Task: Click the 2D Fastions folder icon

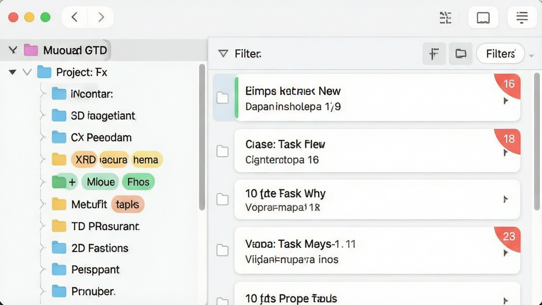Action: (59, 248)
